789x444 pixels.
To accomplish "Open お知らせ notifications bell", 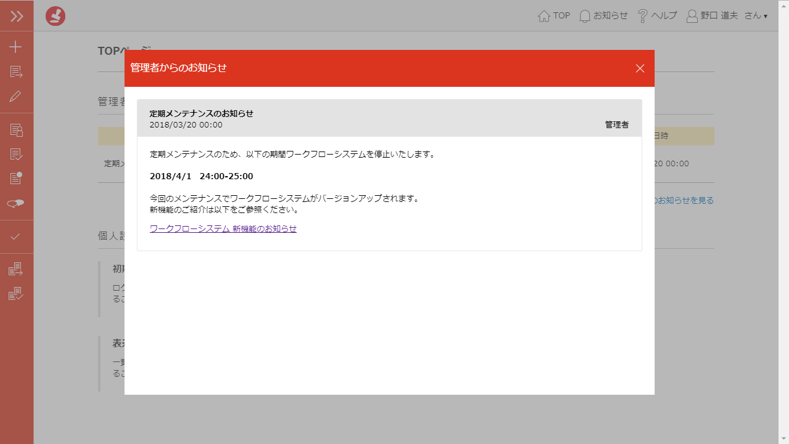I will pos(603,15).
